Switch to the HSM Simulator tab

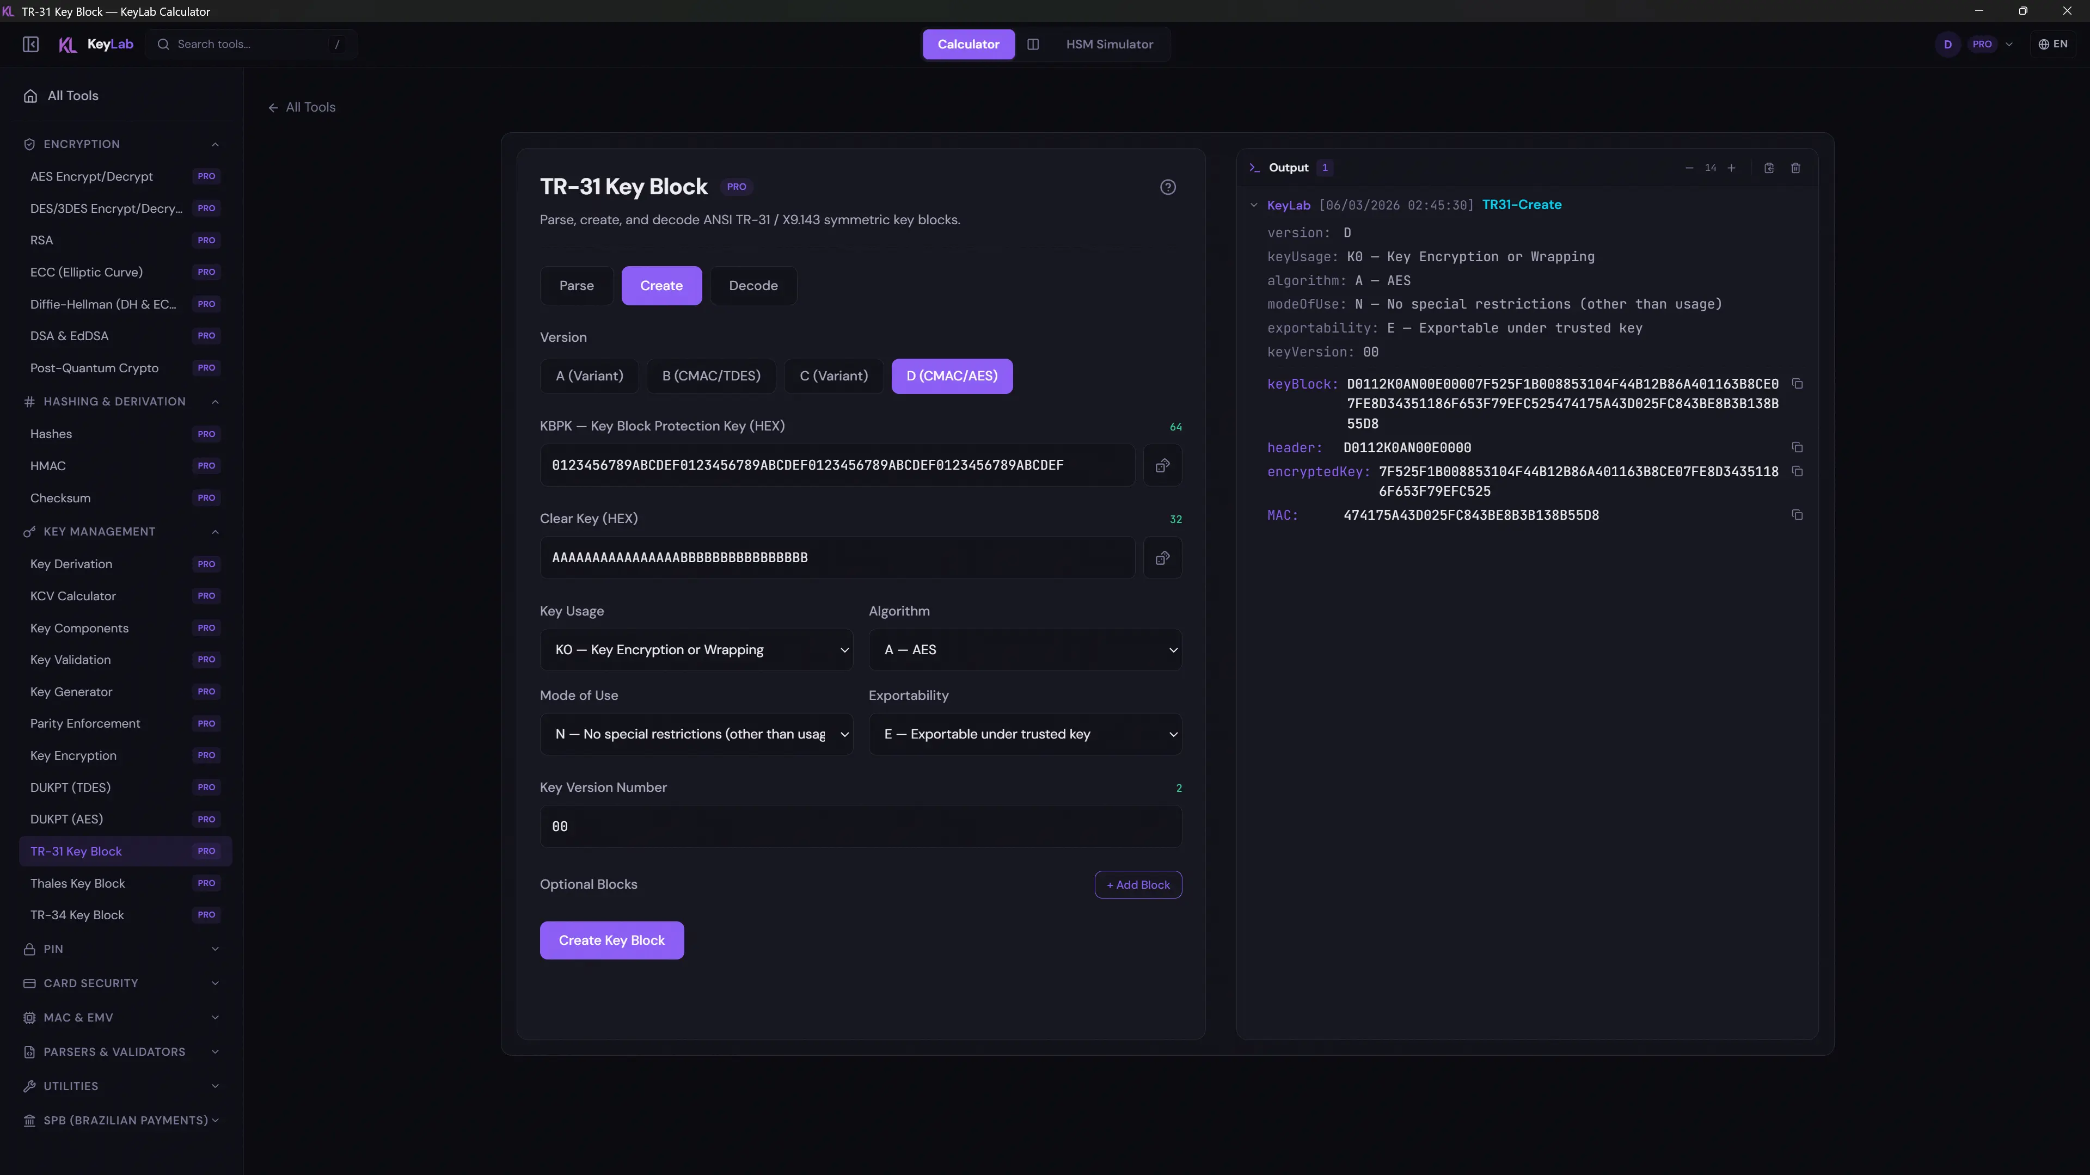[x=1109, y=45]
